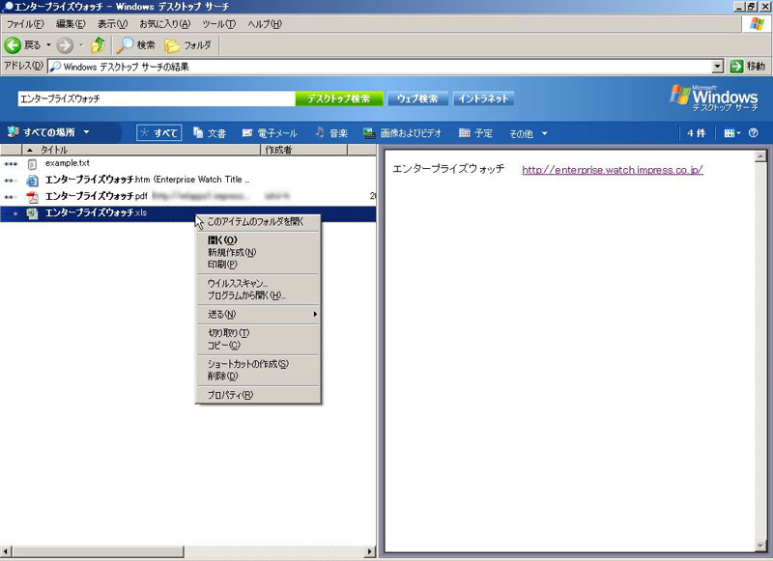Click the PDF icon of the .pdf result
Image resolution: width=773 pixels, height=561 pixels.
(32, 197)
